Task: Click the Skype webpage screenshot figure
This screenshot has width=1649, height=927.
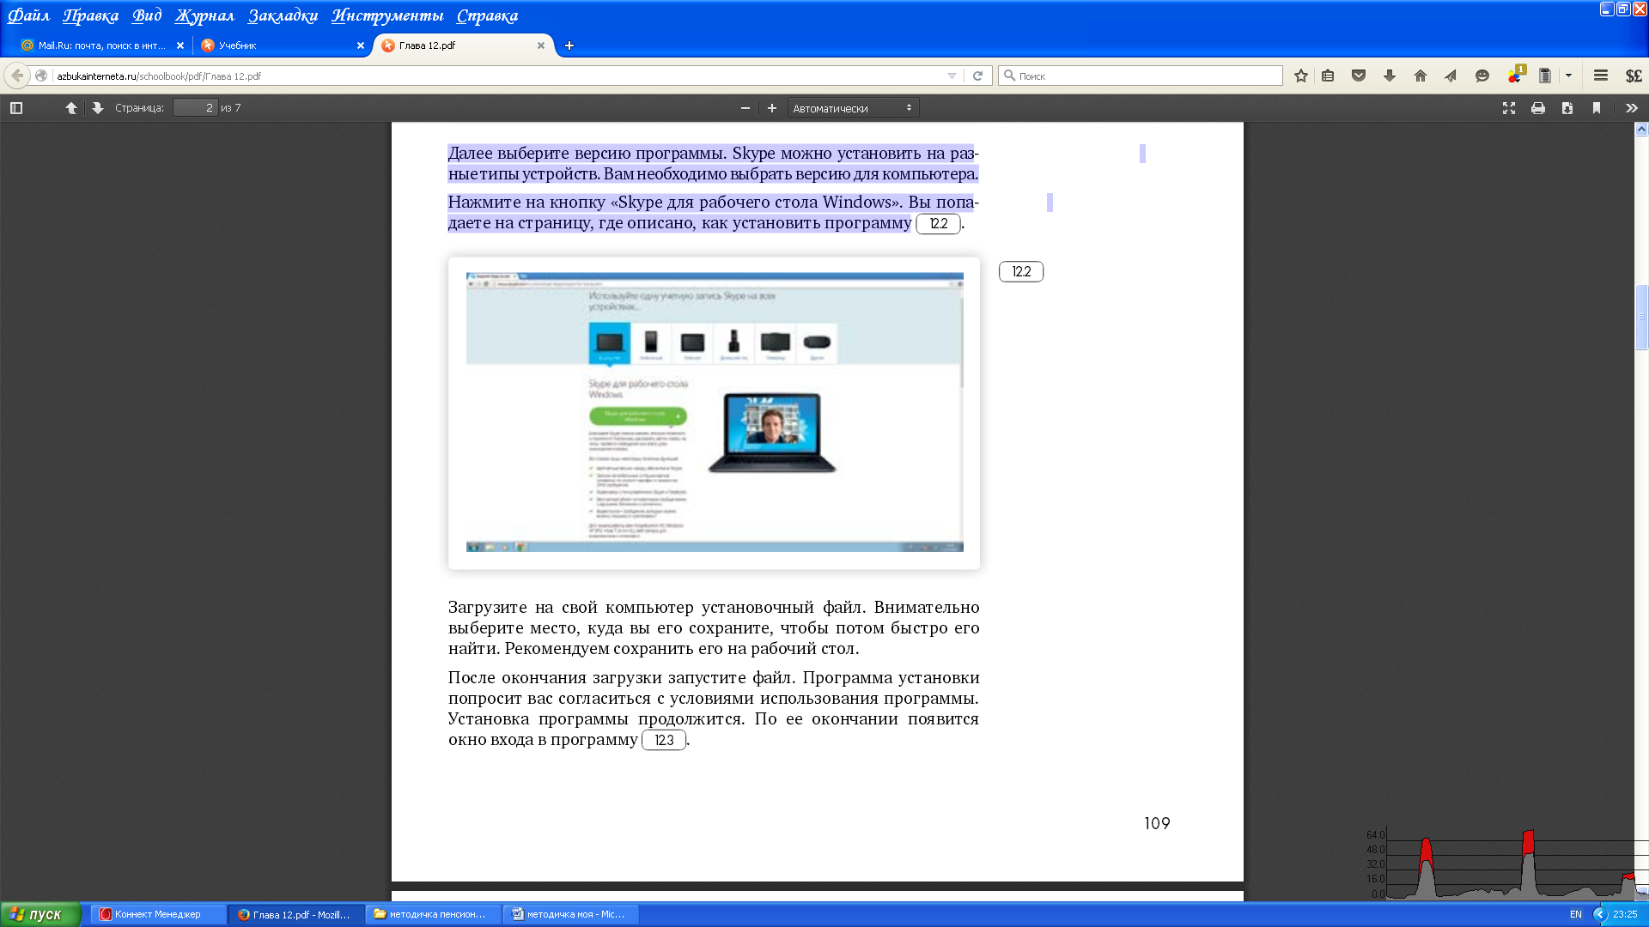Action: pos(714,413)
